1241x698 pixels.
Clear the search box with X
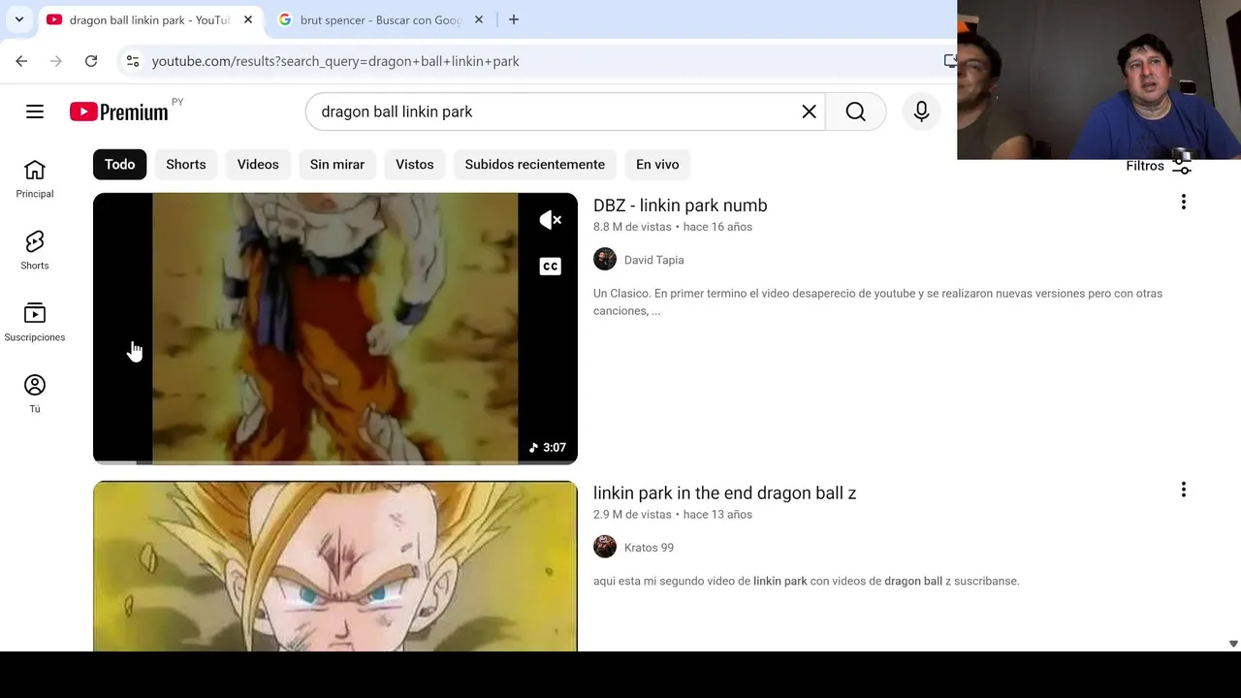pyautogui.click(x=809, y=111)
